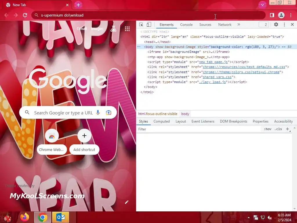Switch to the Properties subtab
The image size is (297, 223).
260,121
